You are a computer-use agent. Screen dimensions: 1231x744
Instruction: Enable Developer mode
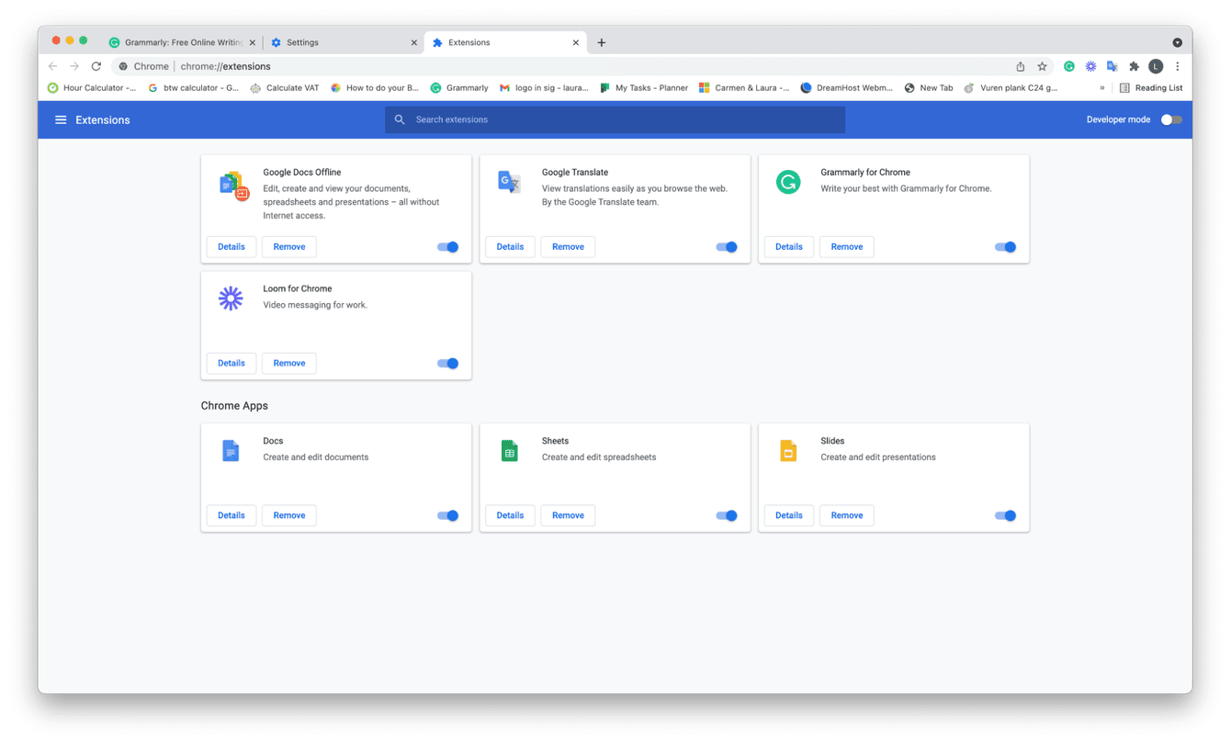[x=1170, y=119]
